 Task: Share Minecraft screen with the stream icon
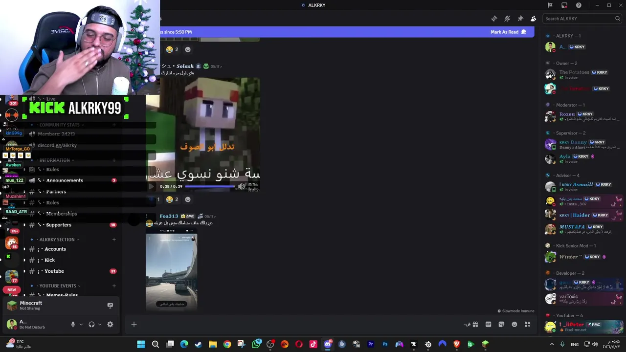[110, 306]
